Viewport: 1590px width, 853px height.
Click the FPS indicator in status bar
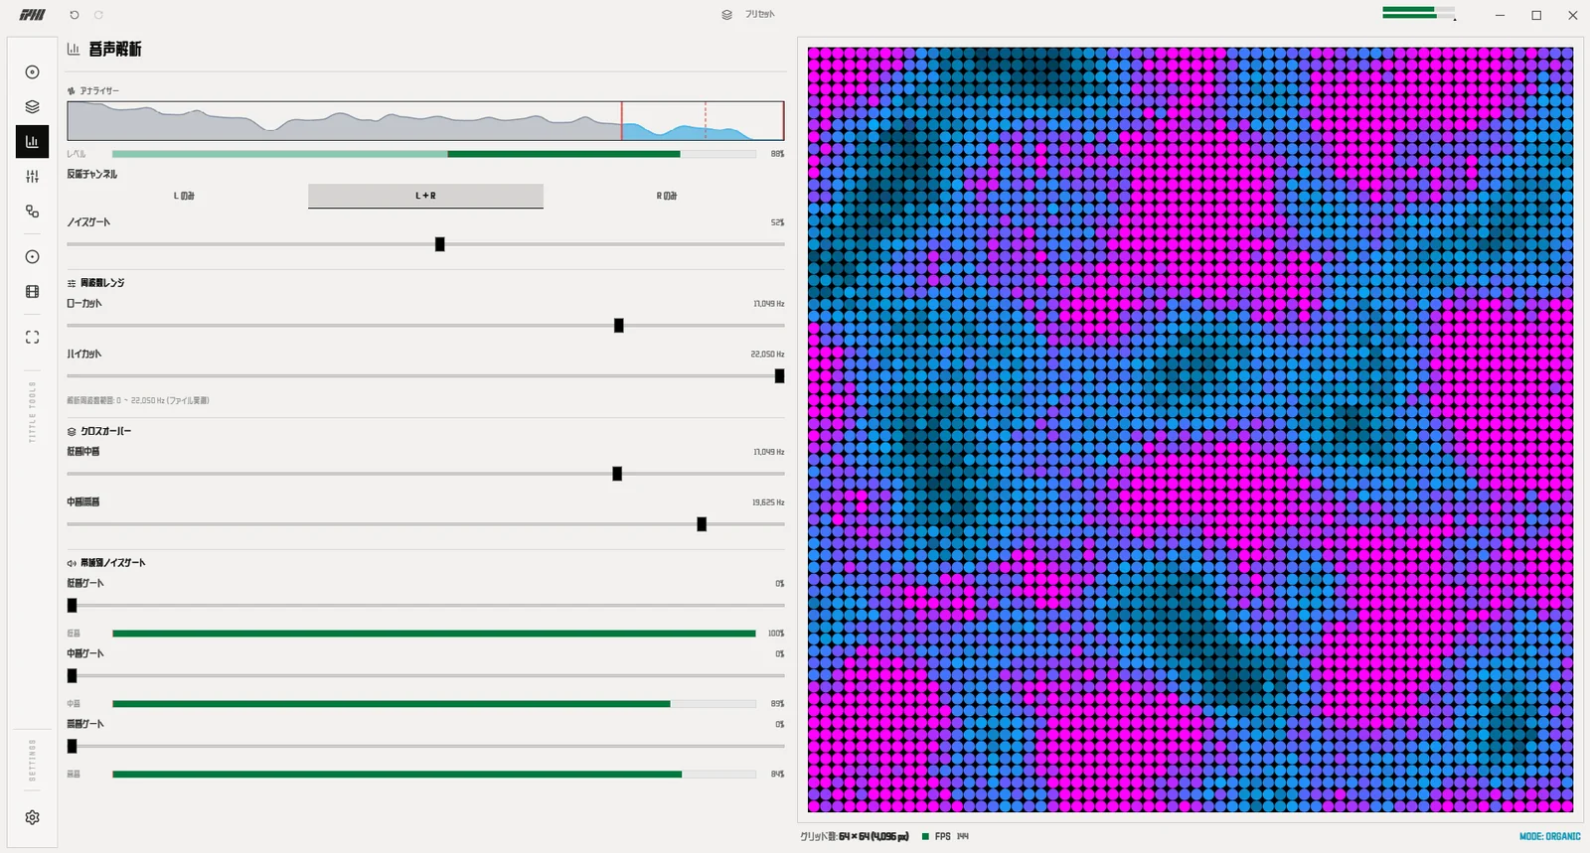945,837
